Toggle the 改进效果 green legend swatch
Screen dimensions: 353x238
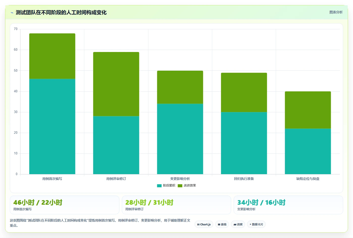pos(180,186)
